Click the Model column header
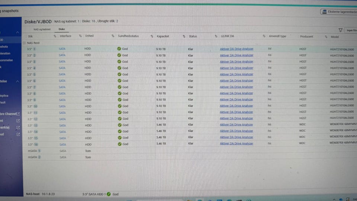357x201 pixels. pyautogui.click(x=335, y=37)
